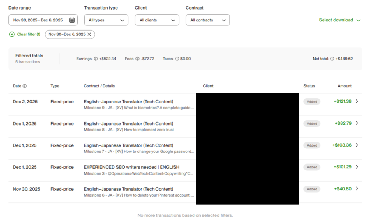Viewport: 377px width, 222px height.
Task: Click info icon beside Fees label
Action: point(137,59)
